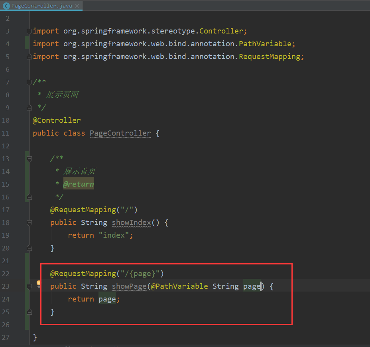The image size is (370, 347).
Task: Click the "/{page}" mapping string
Action: pyautogui.click(x=140, y=274)
